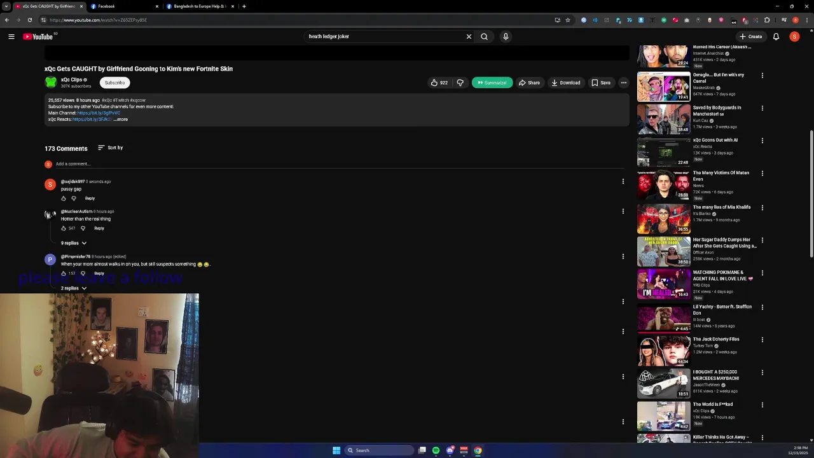The width and height of the screenshot is (814, 458).
Task: Open more actions ellipsis under video
Action: (623, 83)
